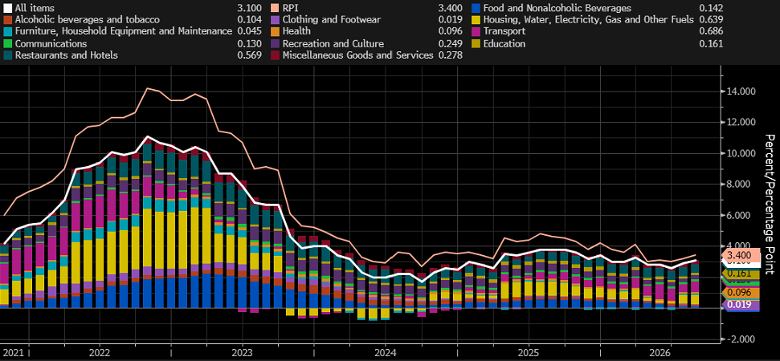Screen dimensions: 780x361
Task: Click the Miscellaneous value 0.278
Action: pyautogui.click(x=450, y=55)
